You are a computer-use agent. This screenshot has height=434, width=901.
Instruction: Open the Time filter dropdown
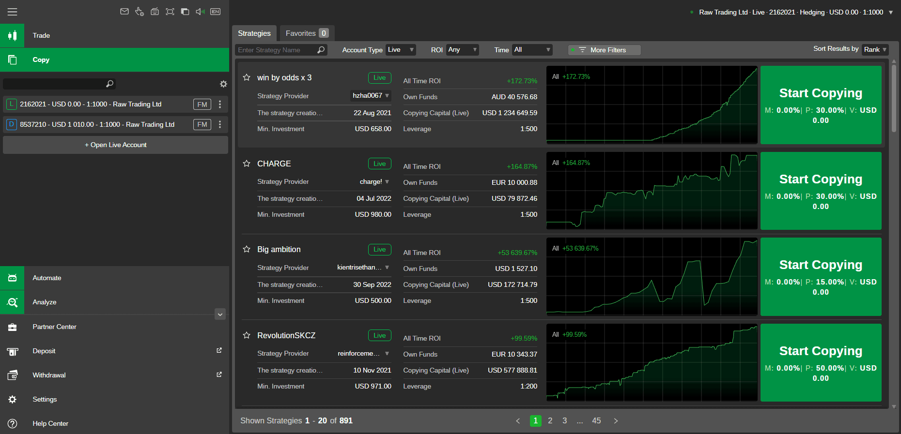pos(532,50)
